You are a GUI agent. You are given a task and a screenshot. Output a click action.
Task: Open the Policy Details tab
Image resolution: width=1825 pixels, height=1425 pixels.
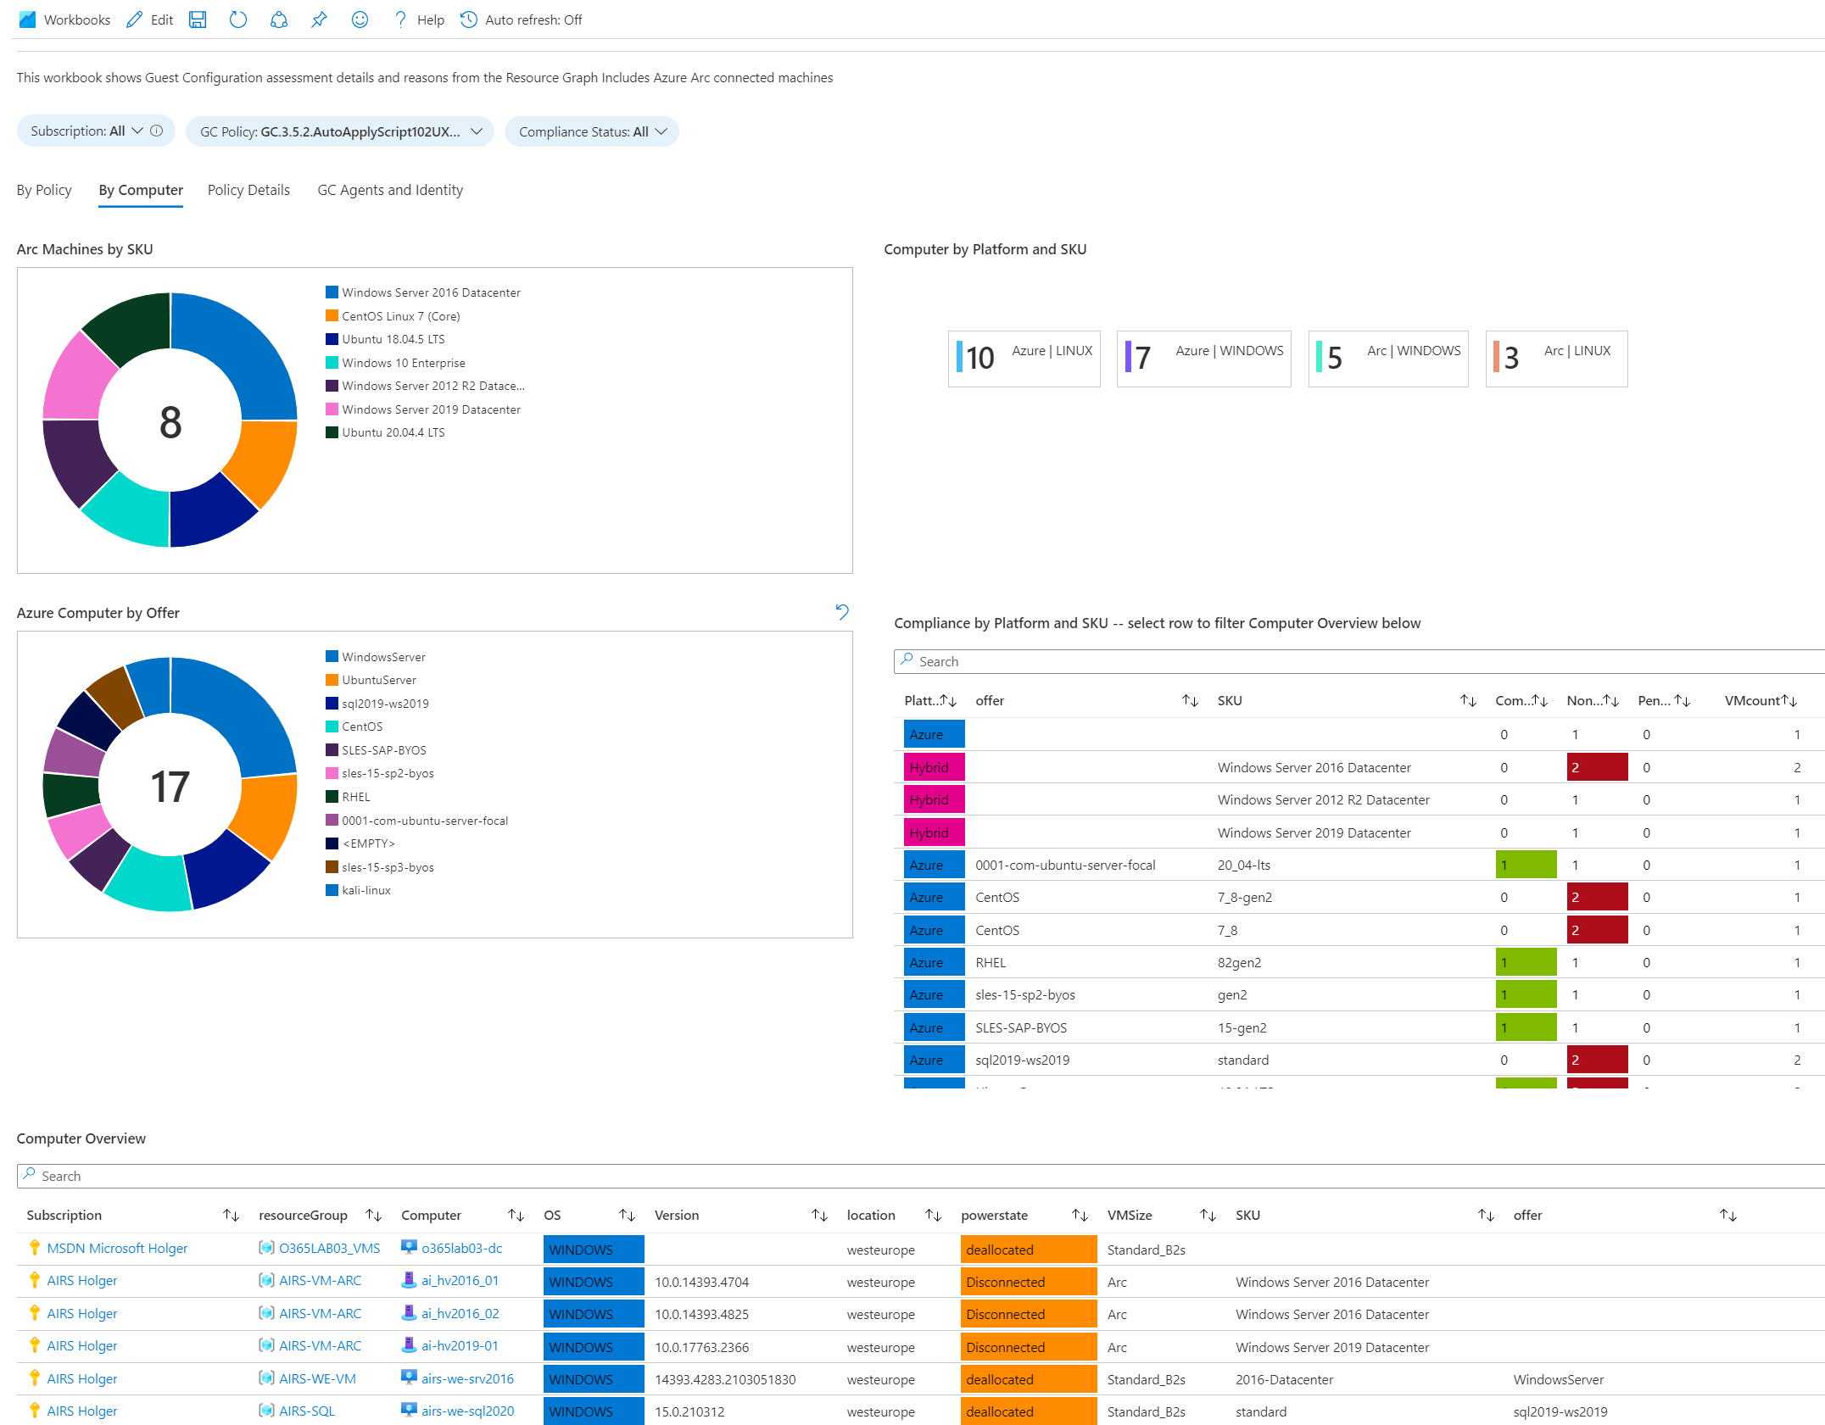248,190
